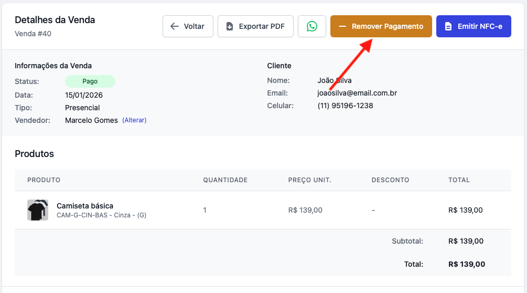Viewport: 527px width, 293px height.
Task: Click the QUANTIDADE column header
Action: (x=225, y=180)
